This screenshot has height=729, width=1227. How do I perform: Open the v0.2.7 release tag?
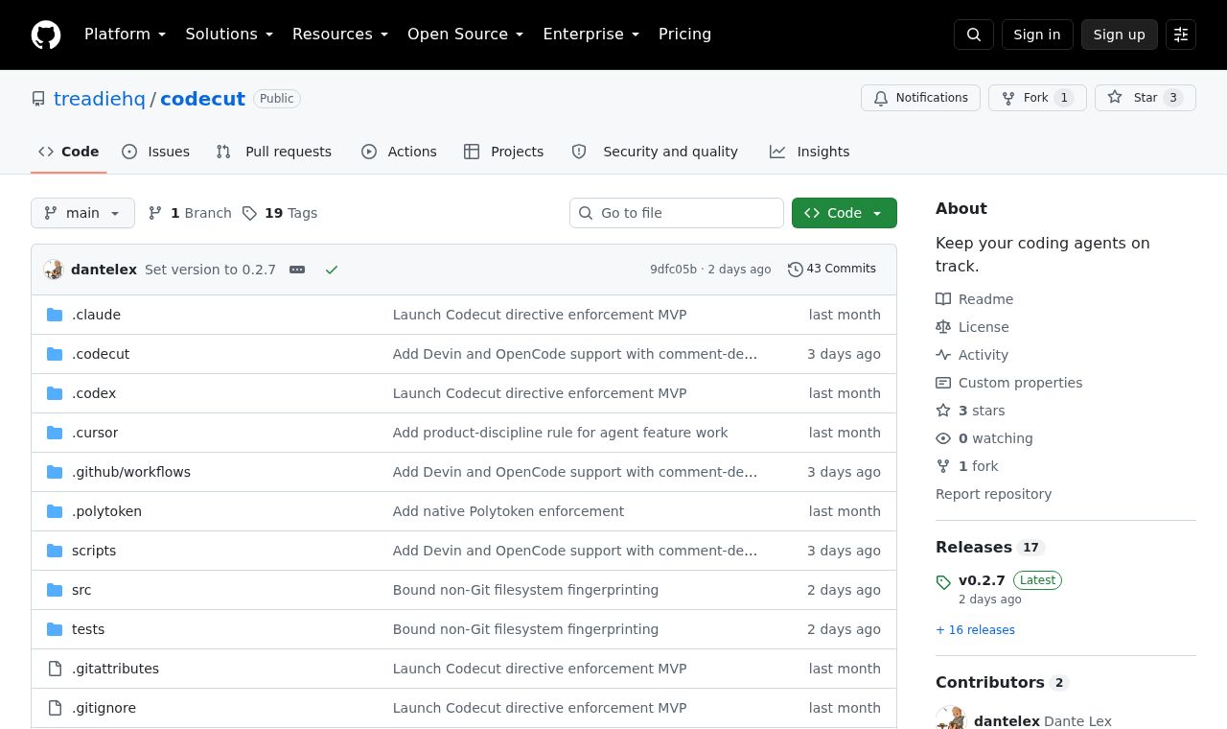[982, 580]
